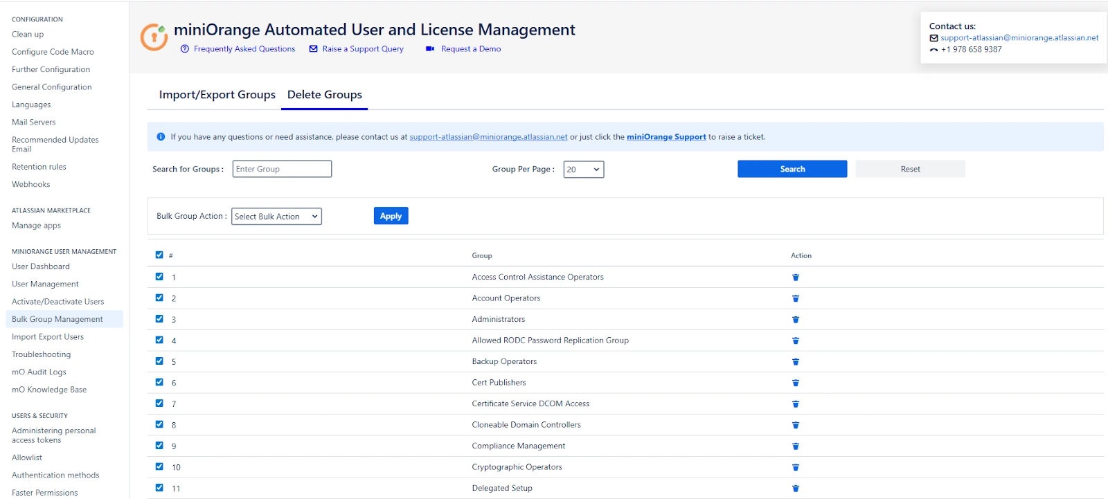Switch to the Import/Export Groups tab
1108x499 pixels.
[217, 95]
